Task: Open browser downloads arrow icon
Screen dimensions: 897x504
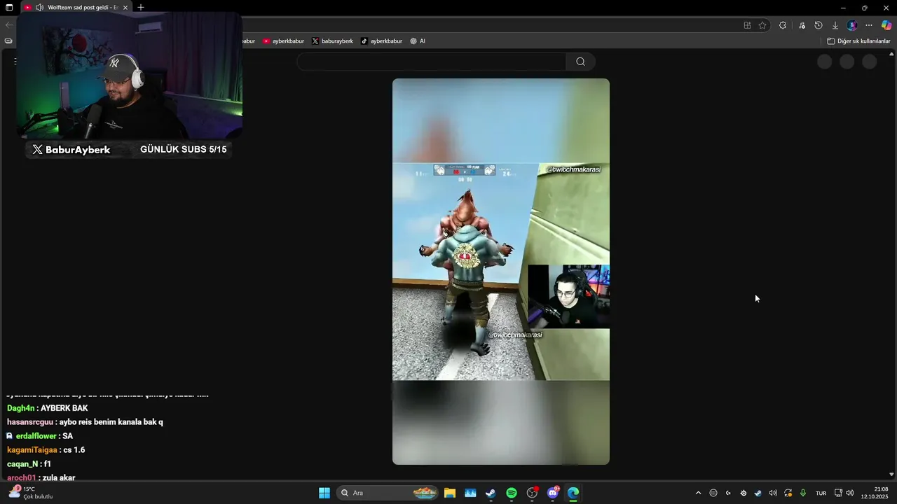Action: pyautogui.click(x=835, y=25)
